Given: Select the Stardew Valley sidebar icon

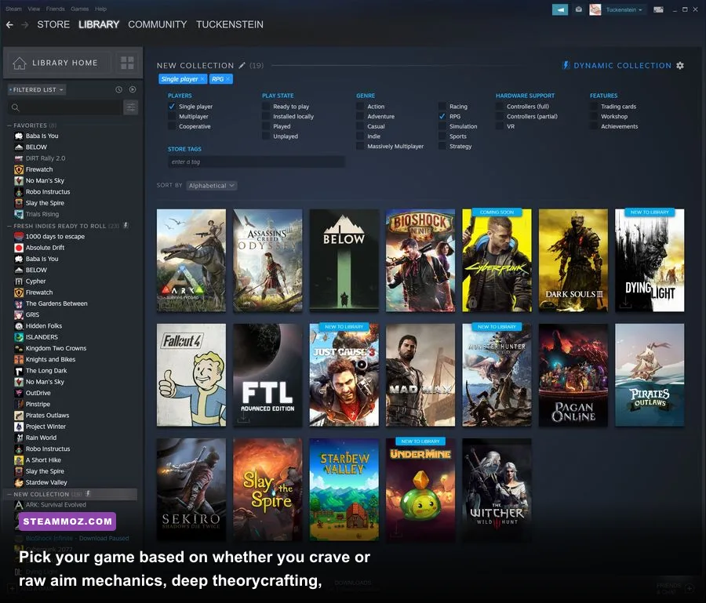Looking at the screenshot, I should point(19,482).
